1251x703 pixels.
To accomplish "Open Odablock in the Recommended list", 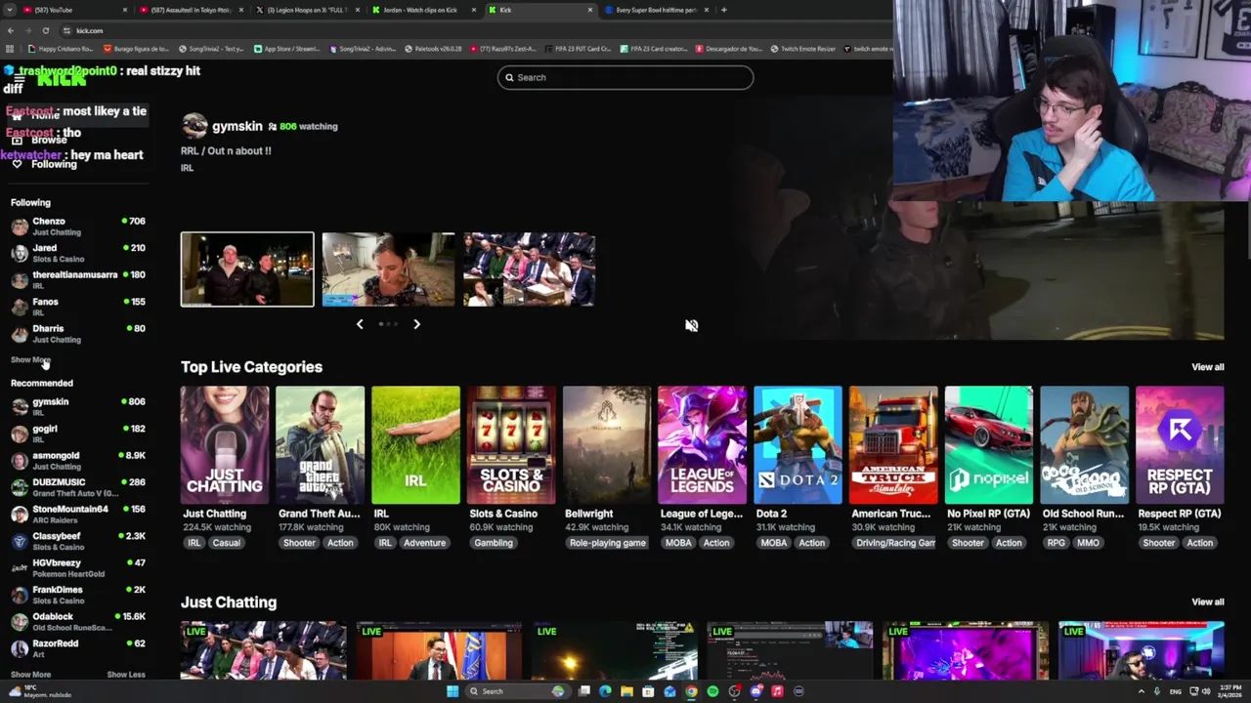I will coord(78,621).
